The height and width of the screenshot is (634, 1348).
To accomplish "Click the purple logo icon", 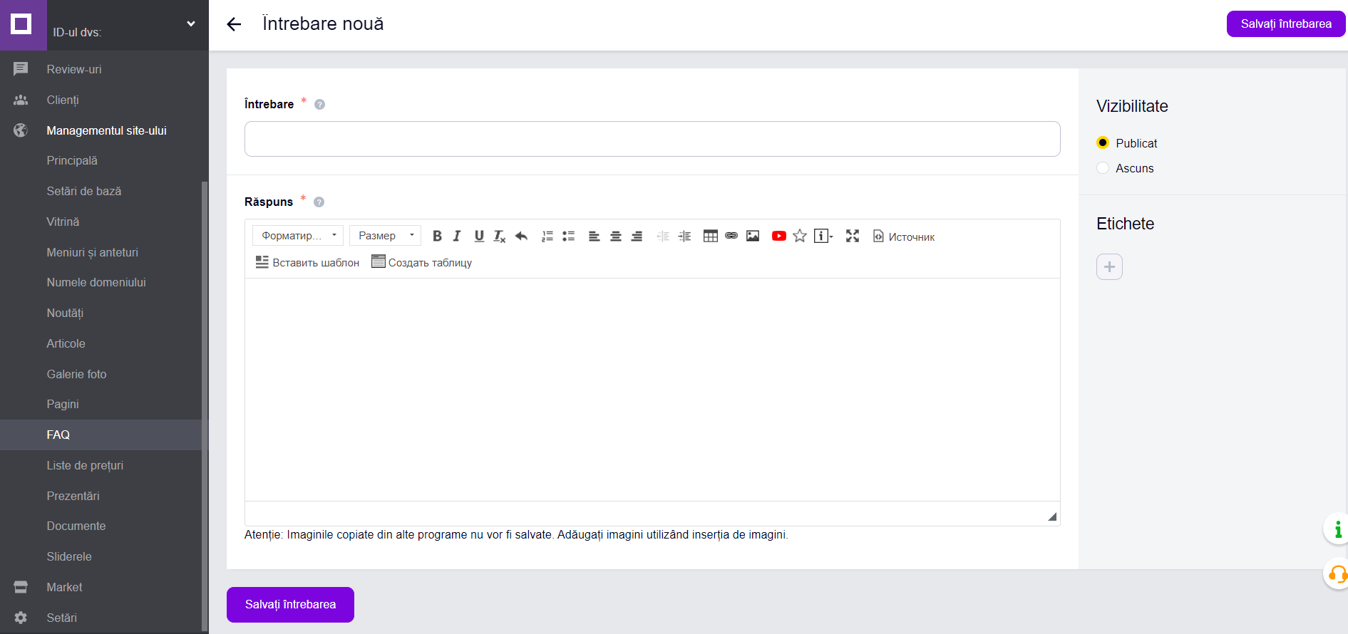I will [23, 25].
